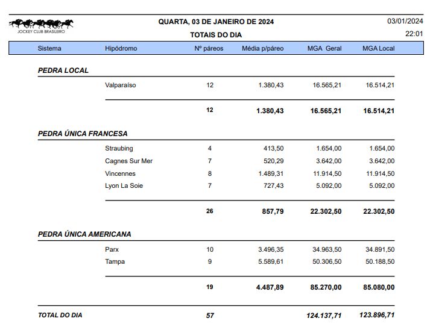436x336 pixels.
Task: Click the 'Straubing' racetrack name
Action: (119, 149)
